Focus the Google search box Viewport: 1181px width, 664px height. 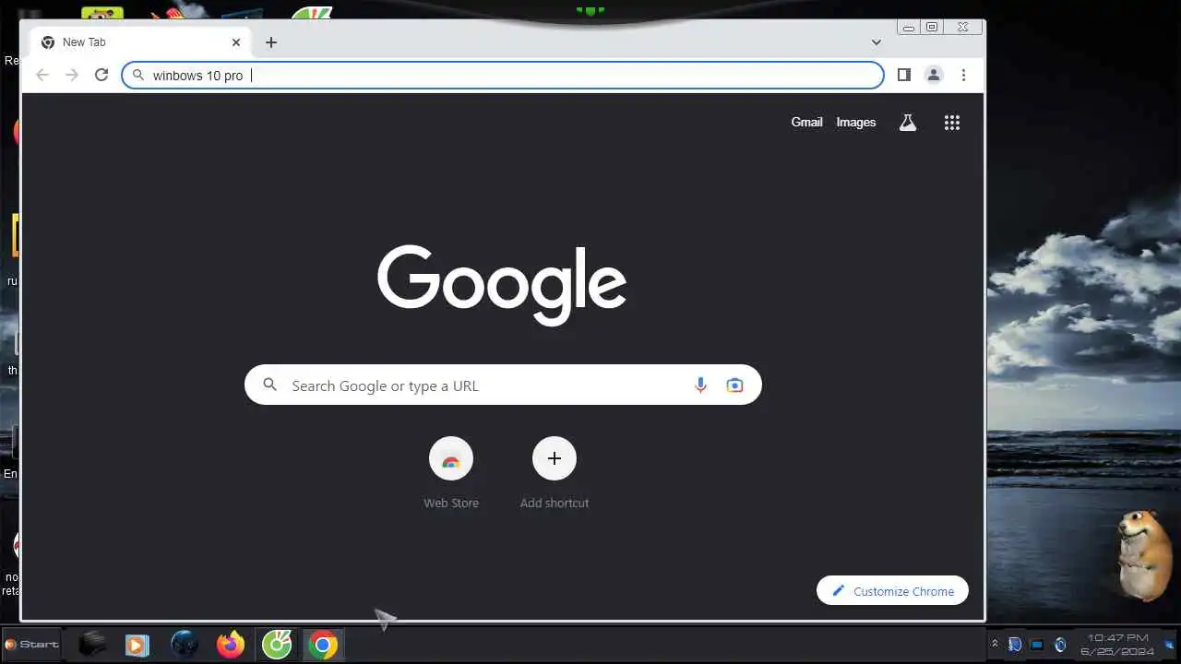point(503,385)
